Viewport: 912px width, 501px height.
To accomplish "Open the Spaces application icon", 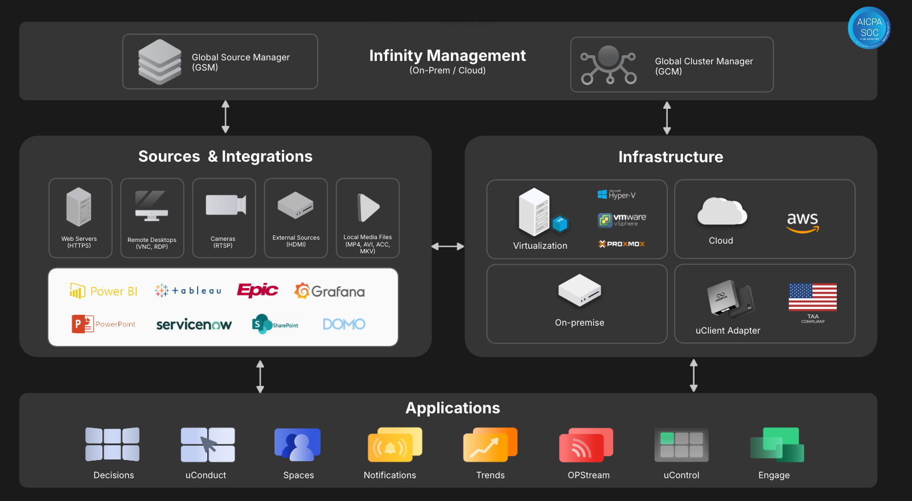I will [x=297, y=445].
